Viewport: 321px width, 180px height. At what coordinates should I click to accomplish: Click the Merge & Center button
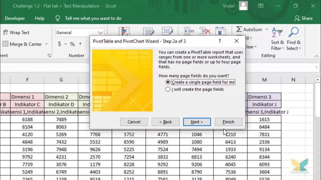(23, 44)
